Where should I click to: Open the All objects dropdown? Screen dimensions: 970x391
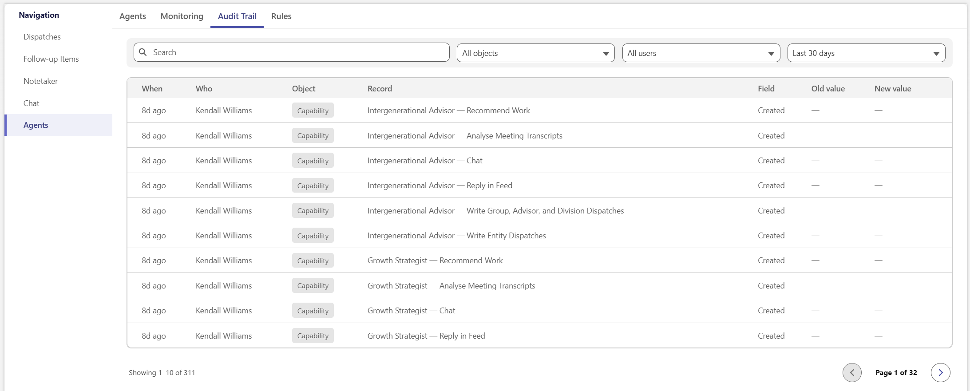coord(535,53)
